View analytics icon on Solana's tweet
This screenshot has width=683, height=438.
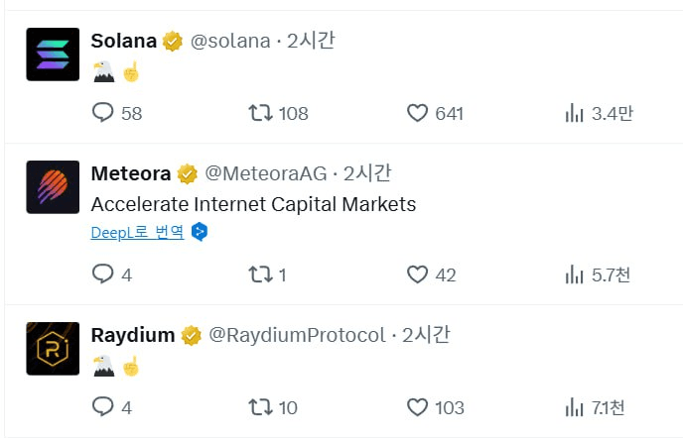point(574,113)
